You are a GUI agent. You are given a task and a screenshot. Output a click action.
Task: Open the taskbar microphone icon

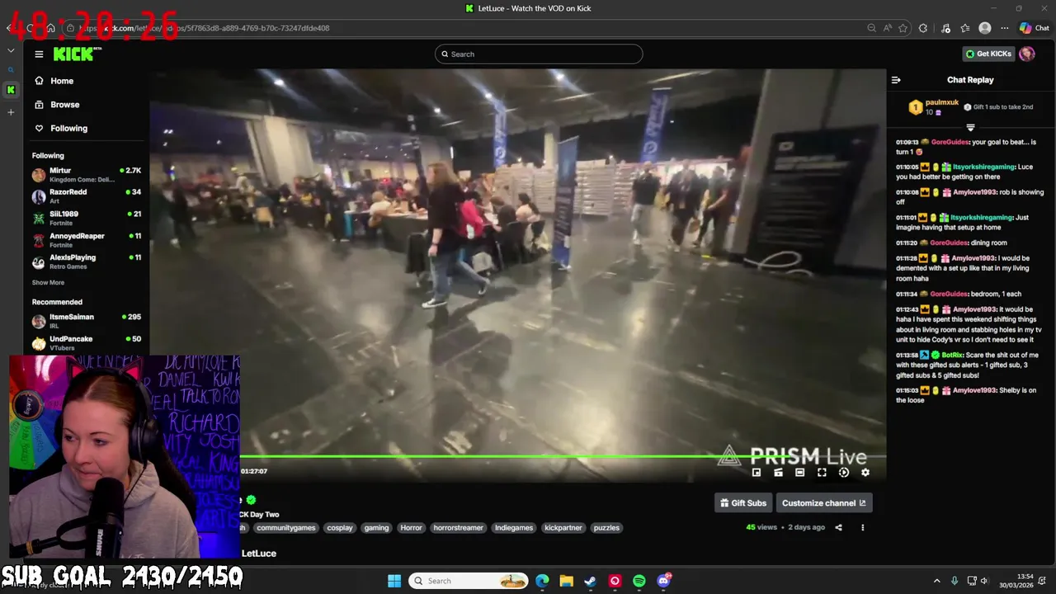click(955, 581)
